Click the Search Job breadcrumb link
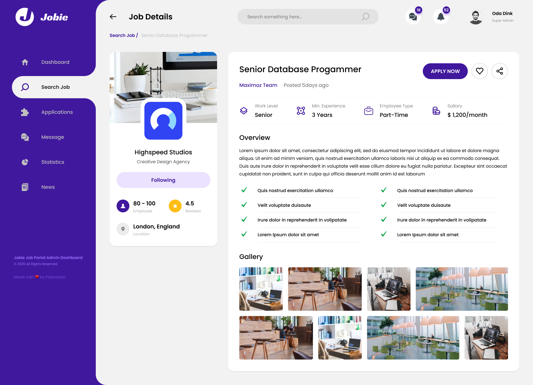 [122, 36]
